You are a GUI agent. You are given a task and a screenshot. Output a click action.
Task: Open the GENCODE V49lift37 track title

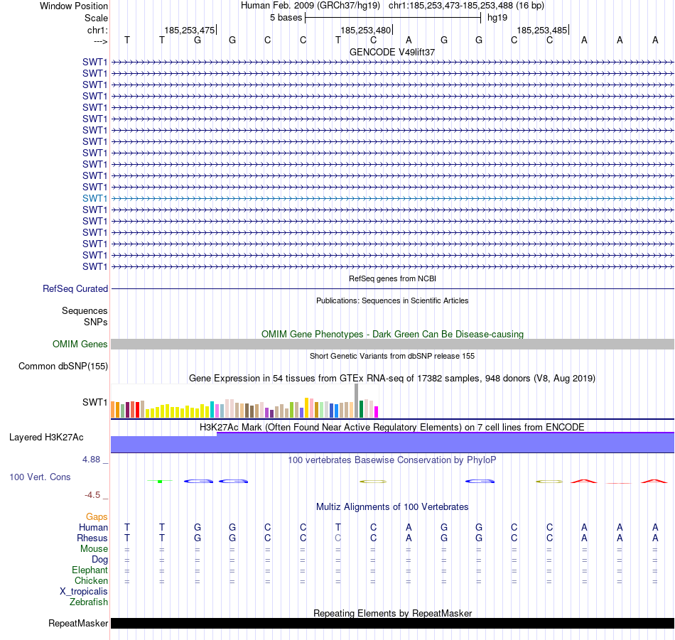[x=392, y=52]
